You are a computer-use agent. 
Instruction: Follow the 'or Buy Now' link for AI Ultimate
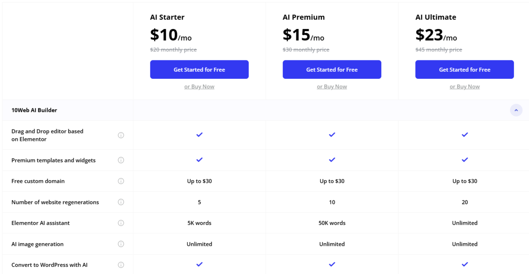point(465,87)
